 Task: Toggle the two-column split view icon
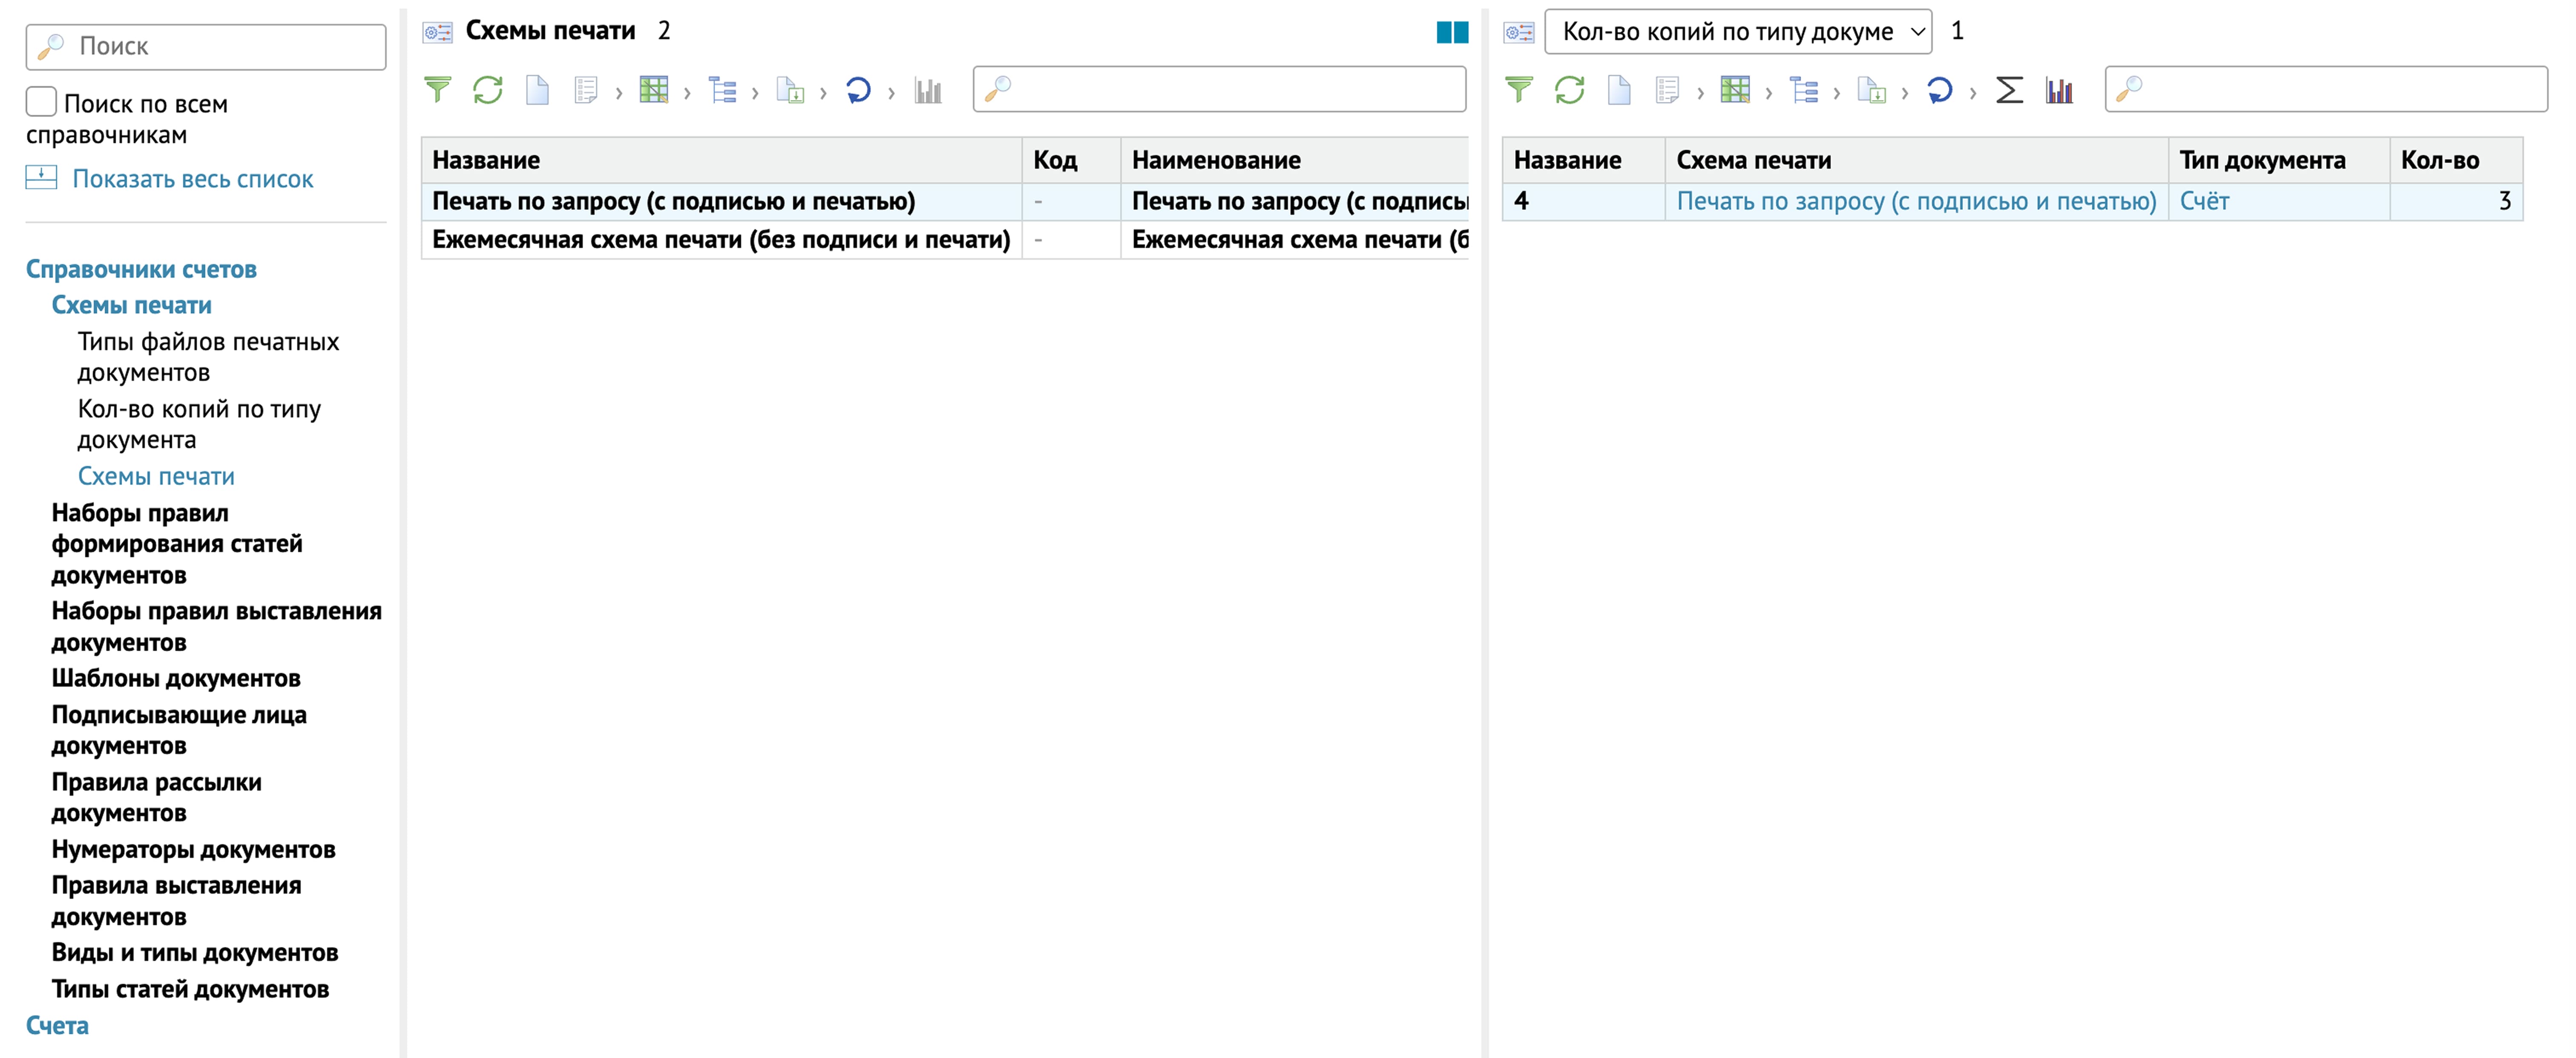point(1452,32)
